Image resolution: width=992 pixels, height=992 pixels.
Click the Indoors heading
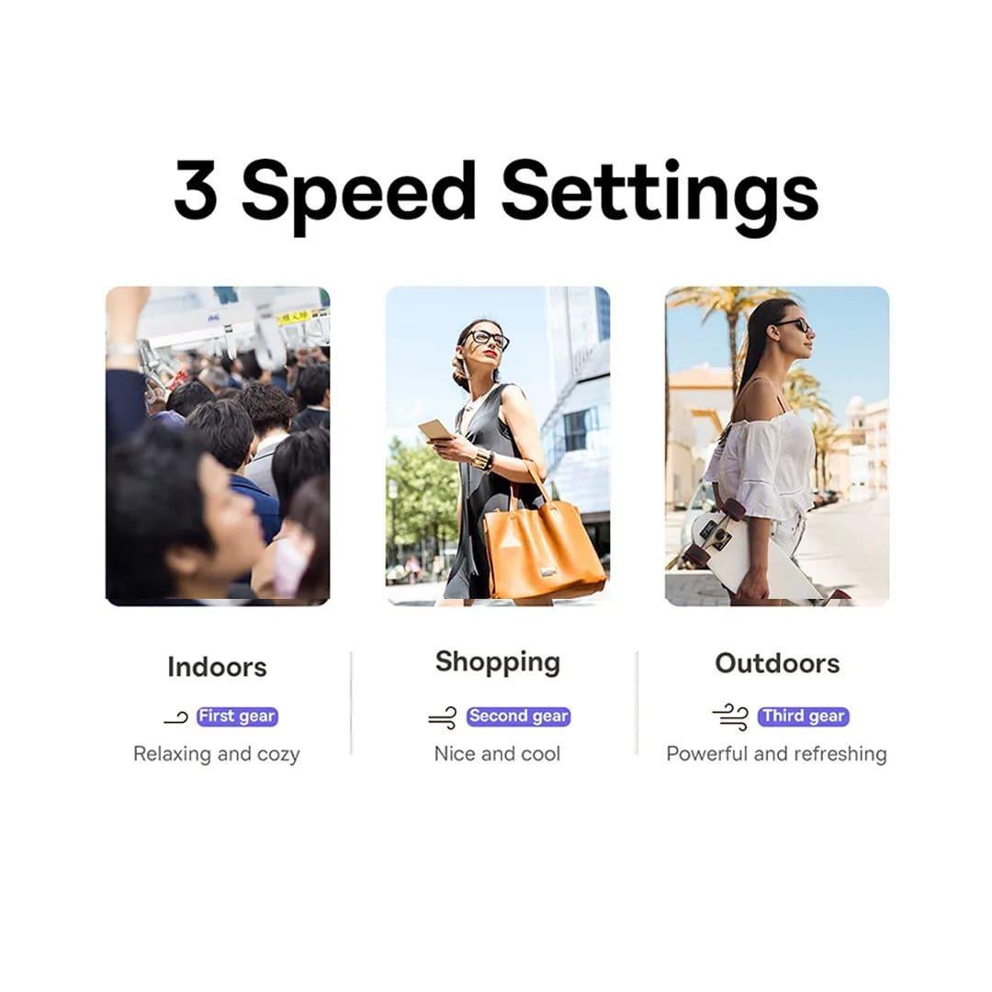click(217, 667)
